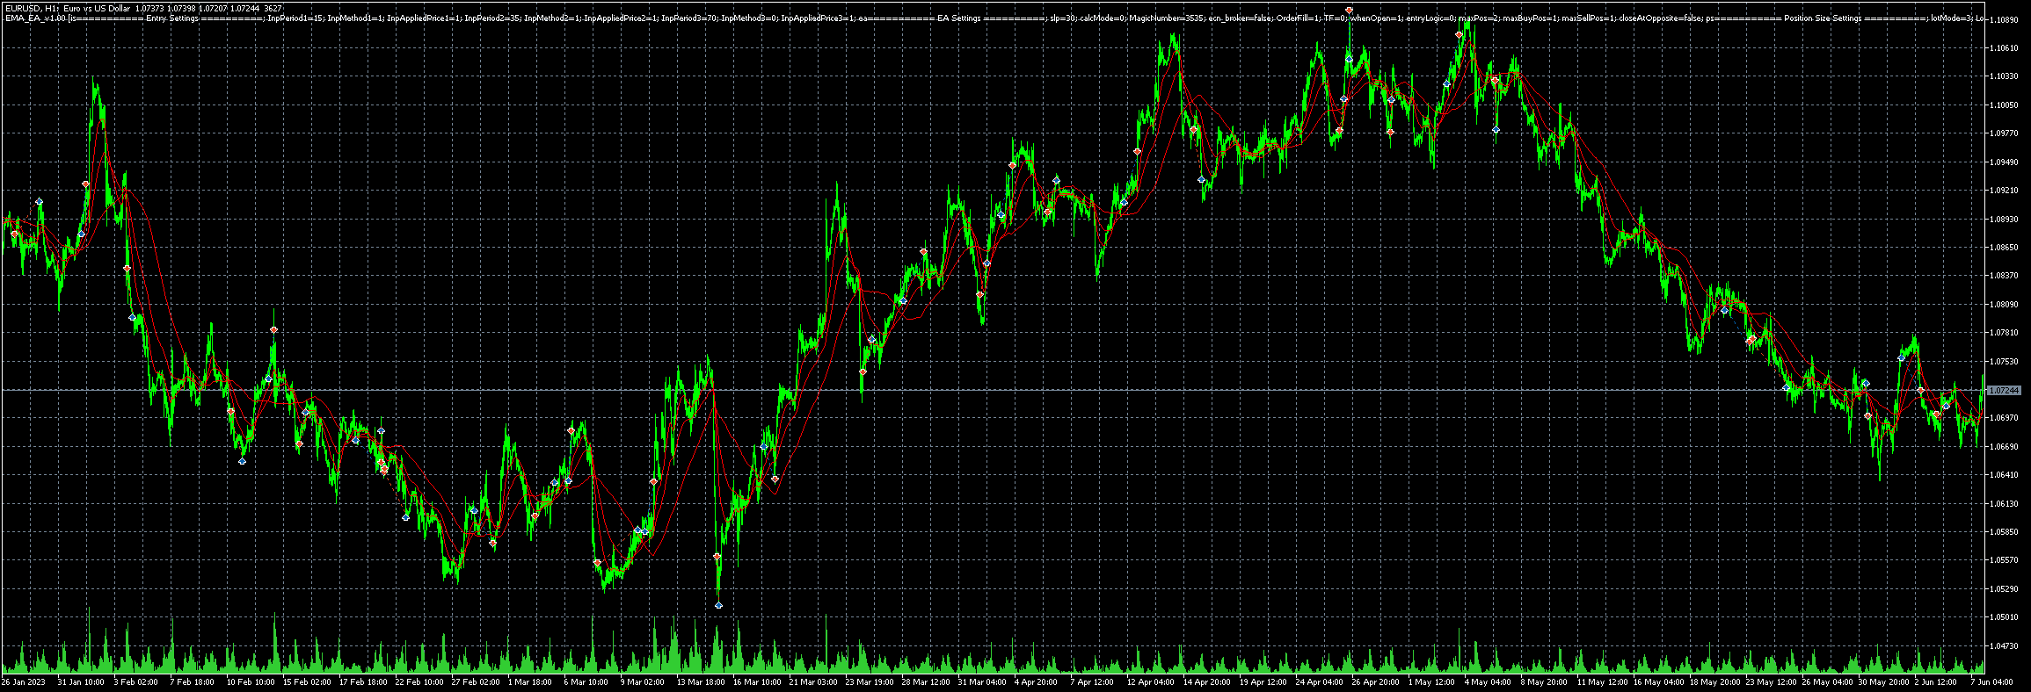Screen dimensions: 2031x692
Task: Click the 18 May 20:00 time label
Action: [x=1714, y=682]
